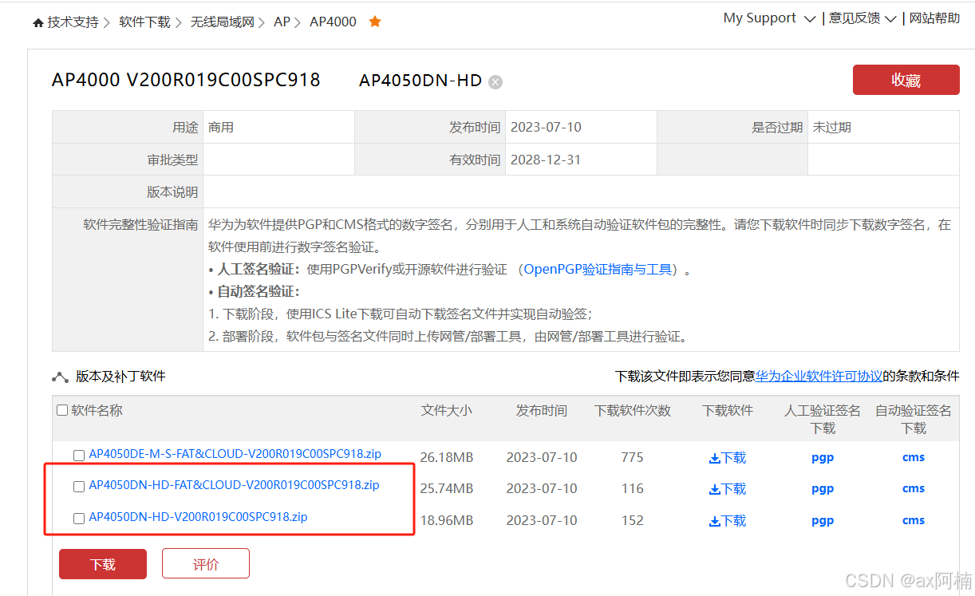This screenshot has height=596, width=975.
Task: Go to the AP4000 breadcrumb
Action: tap(333, 22)
